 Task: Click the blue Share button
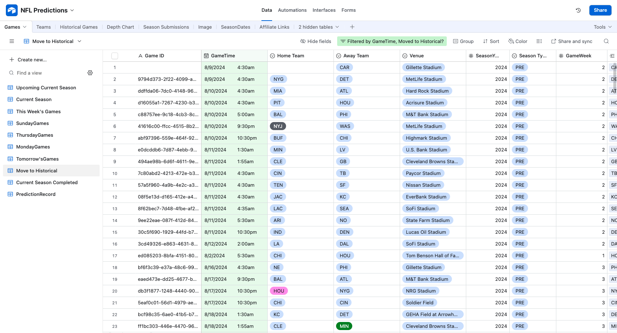pyautogui.click(x=600, y=10)
